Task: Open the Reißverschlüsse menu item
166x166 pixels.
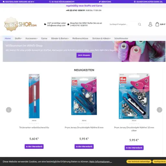Action: coord(80,38)
